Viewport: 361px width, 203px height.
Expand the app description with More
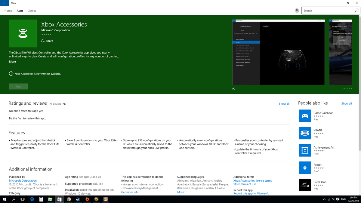coord(12,62)
